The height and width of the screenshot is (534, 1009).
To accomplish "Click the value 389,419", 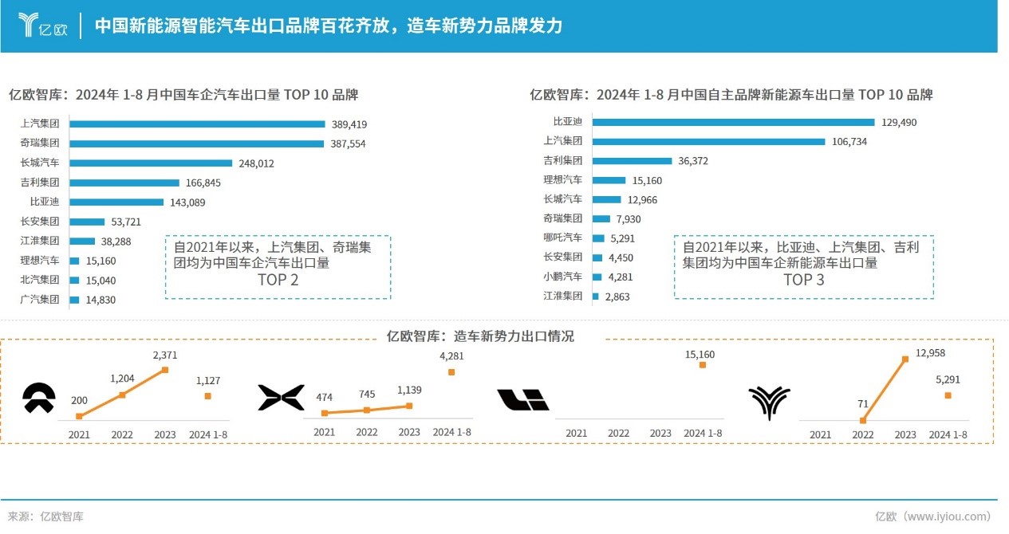I will pos(349,124).
